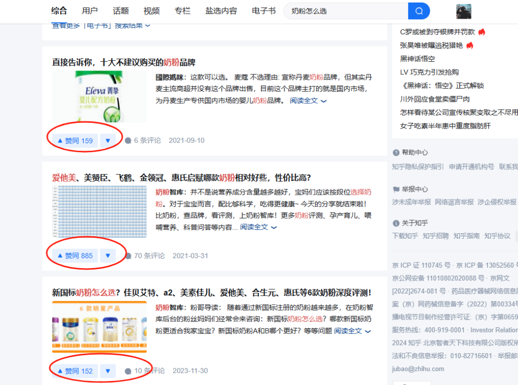518x385 pixels.
Task: Click the info icon next to 关于知乎
Action: click(396, 223)
